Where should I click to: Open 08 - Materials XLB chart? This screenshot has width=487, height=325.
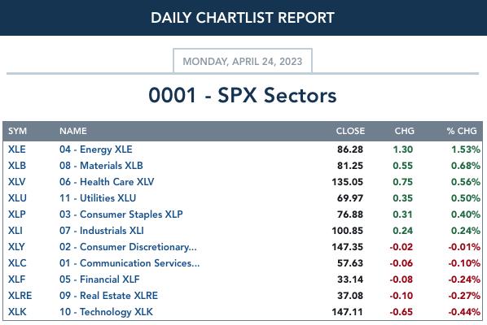point(101,166)
